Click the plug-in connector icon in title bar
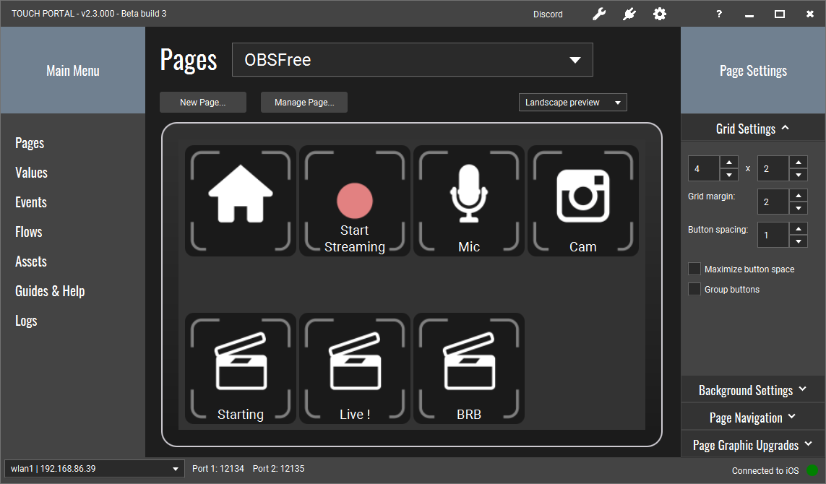 [x=629, y=14]
